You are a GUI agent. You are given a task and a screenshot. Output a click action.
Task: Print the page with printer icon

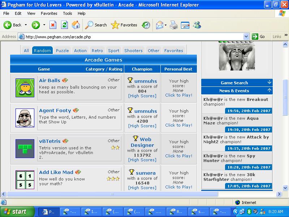point(174,25)
